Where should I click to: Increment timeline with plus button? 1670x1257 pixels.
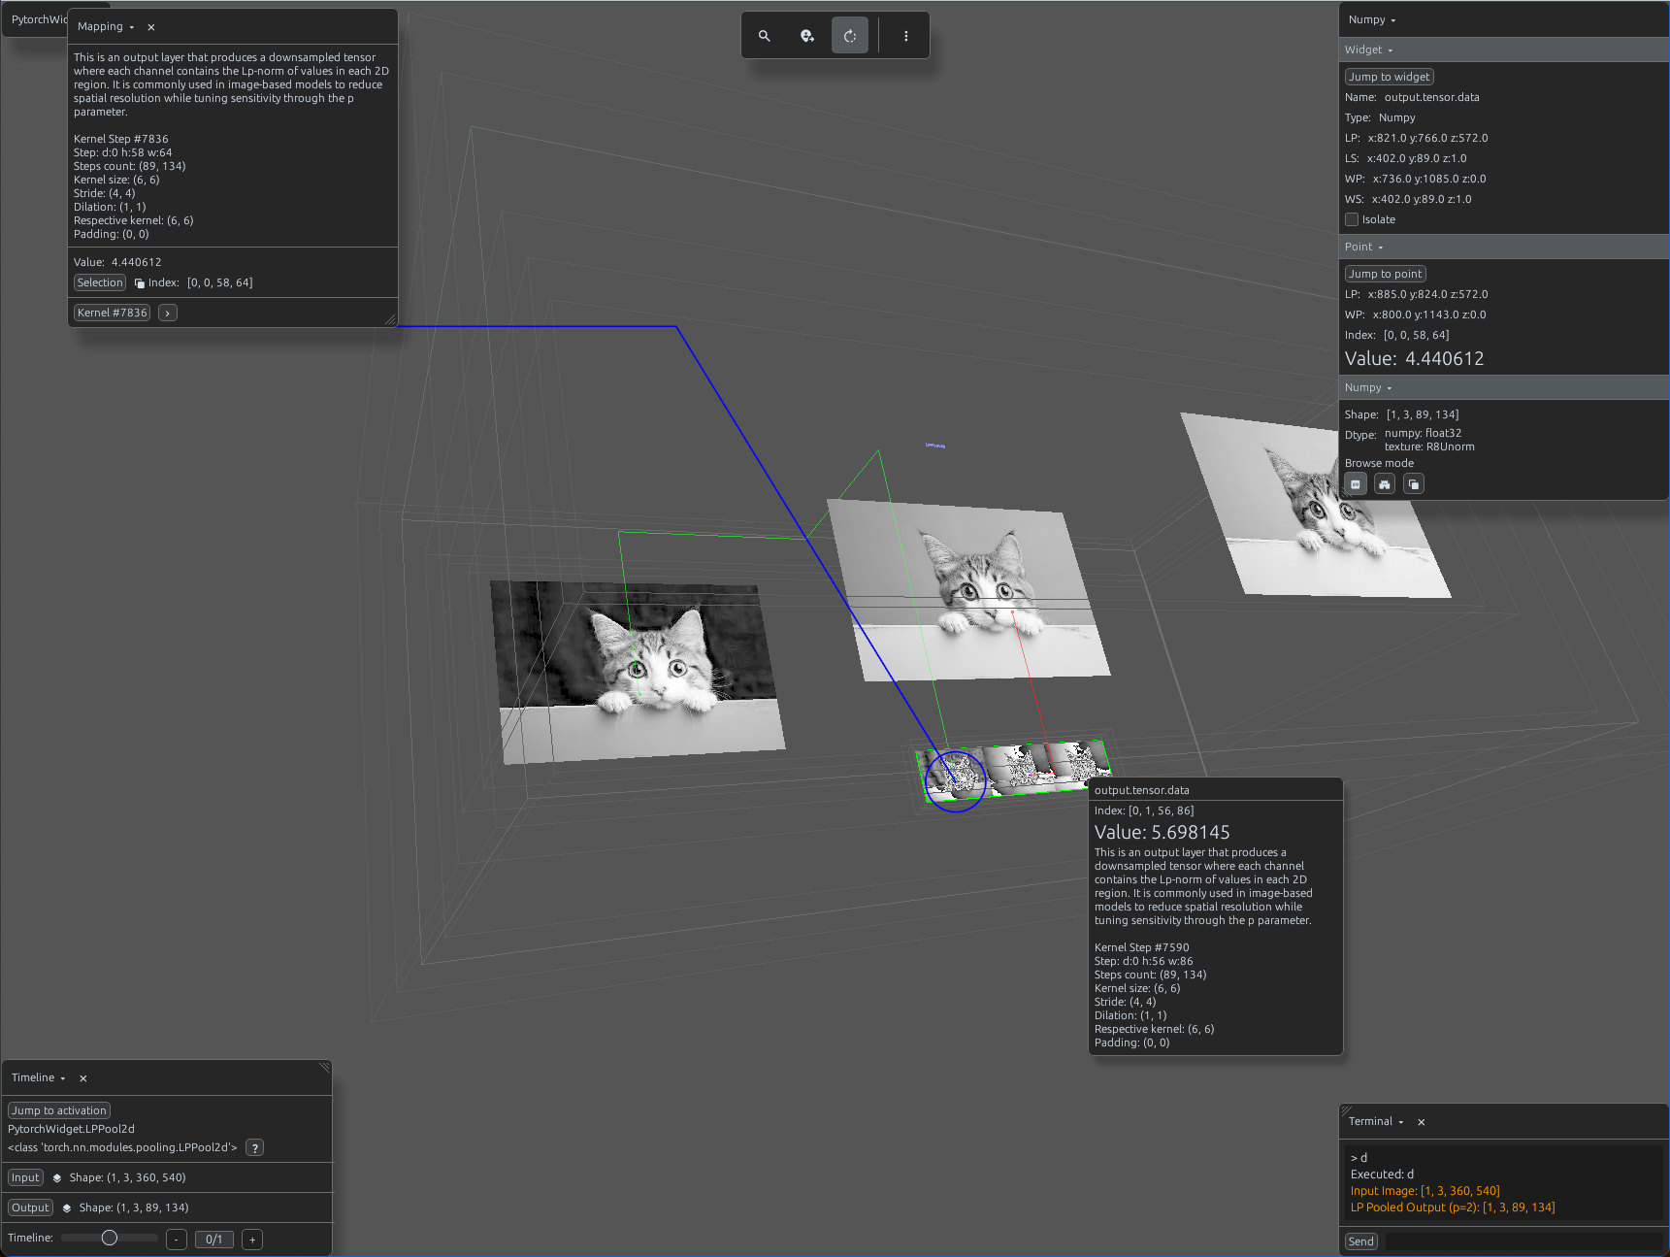click(x=252, y=1240)
